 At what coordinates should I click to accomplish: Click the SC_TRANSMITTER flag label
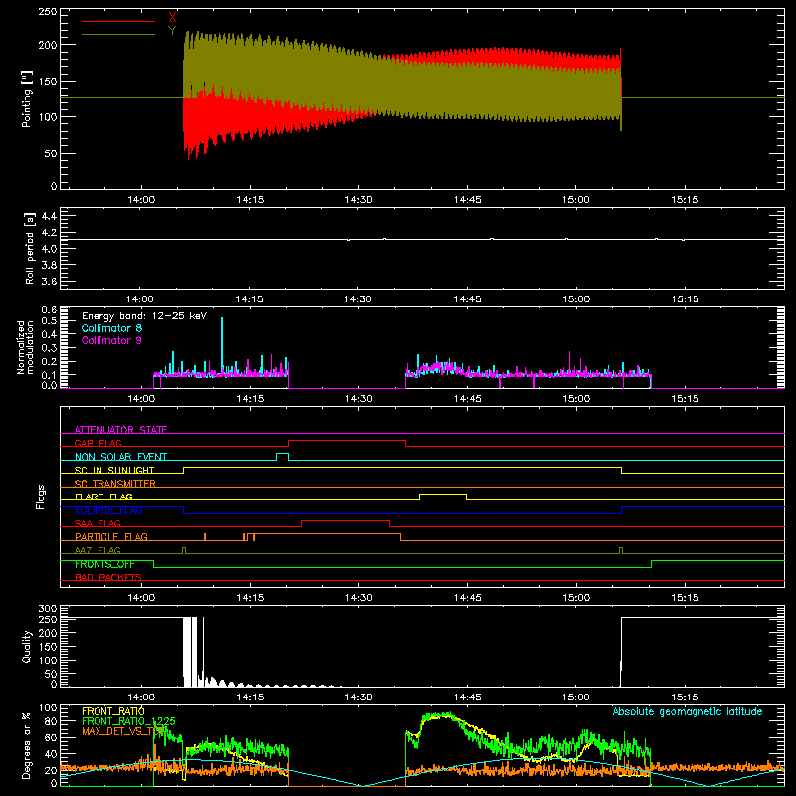tap(115, 484)
